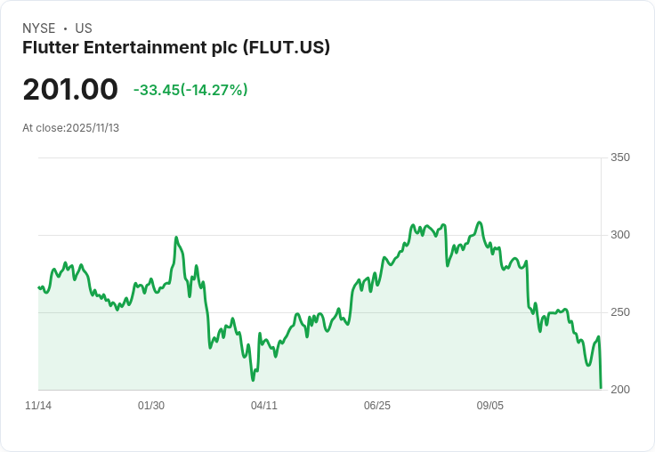Image resolution: width=655 pixels, height=452 pixels.
Task: Click the dot separator between NYSE and US
Action: pos(65,28)
